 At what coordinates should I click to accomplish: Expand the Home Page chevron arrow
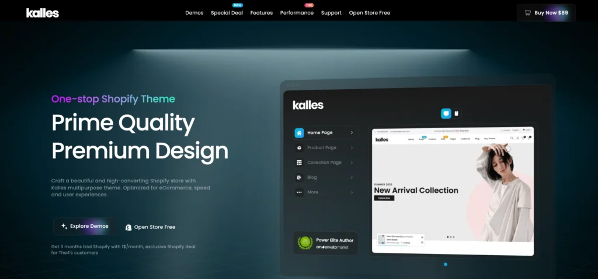tap(352, 133)
